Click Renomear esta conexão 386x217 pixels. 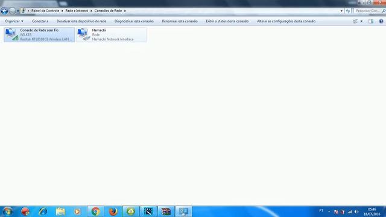[x=180, y=21]
